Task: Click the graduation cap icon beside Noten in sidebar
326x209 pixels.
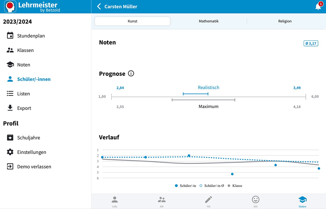Action: click(10, 65)
